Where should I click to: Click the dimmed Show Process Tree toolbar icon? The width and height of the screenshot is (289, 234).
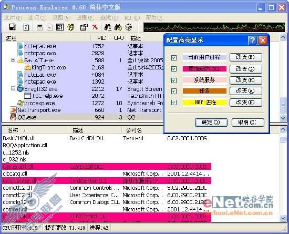point(49,27)
